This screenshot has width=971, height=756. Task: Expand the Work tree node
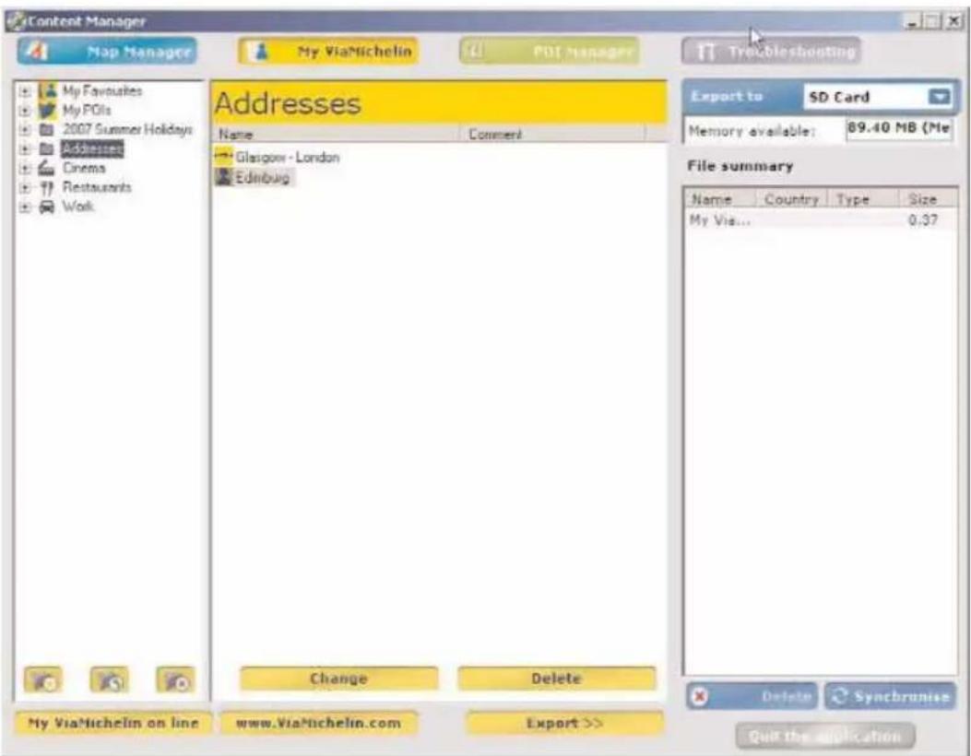pyautogui.click(x=25, y=207)
